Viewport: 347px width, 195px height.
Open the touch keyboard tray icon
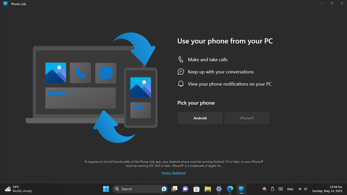click(x=281, y=189)
